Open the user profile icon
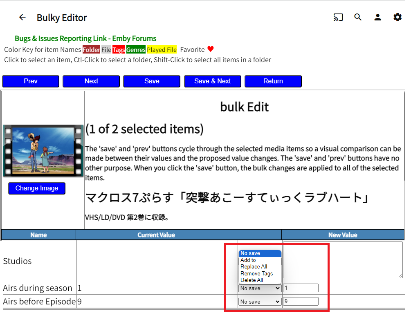Screen dimensions: 411x313 (377, 17)
